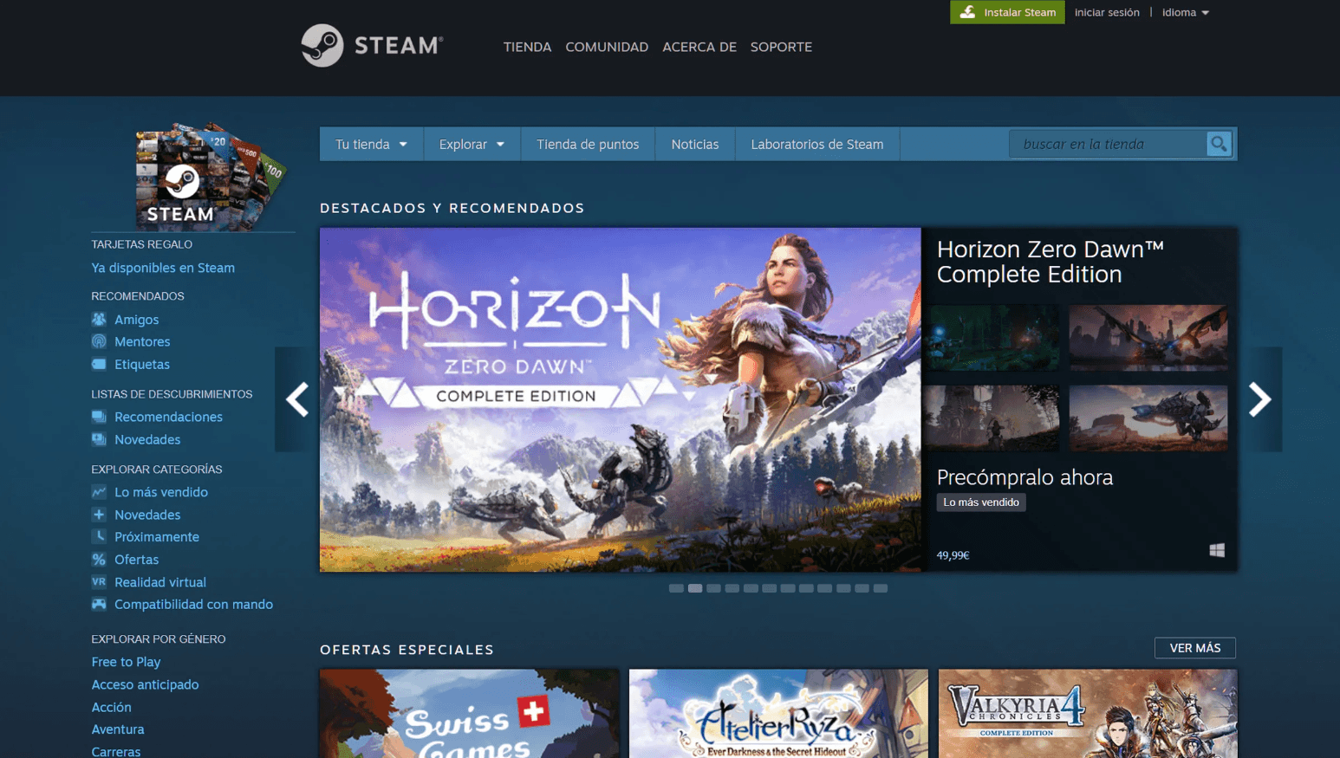The height and width of the screenshot is (758, 1340).
Task: Open the Horizon Zero Dawn main banner
Action: tap(620, 399)
